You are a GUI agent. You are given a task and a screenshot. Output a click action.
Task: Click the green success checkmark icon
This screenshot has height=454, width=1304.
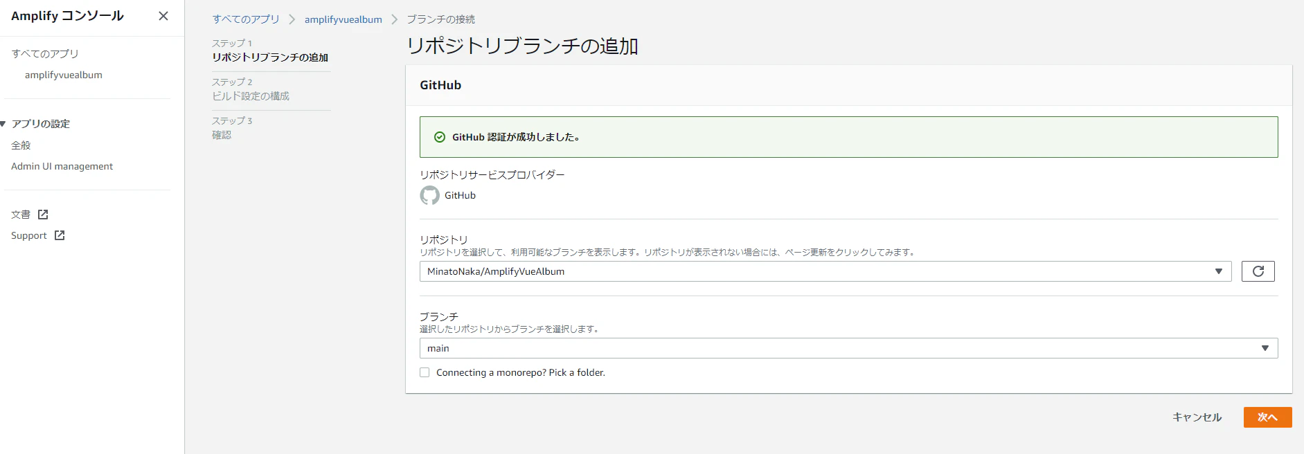tap(439, 137)
